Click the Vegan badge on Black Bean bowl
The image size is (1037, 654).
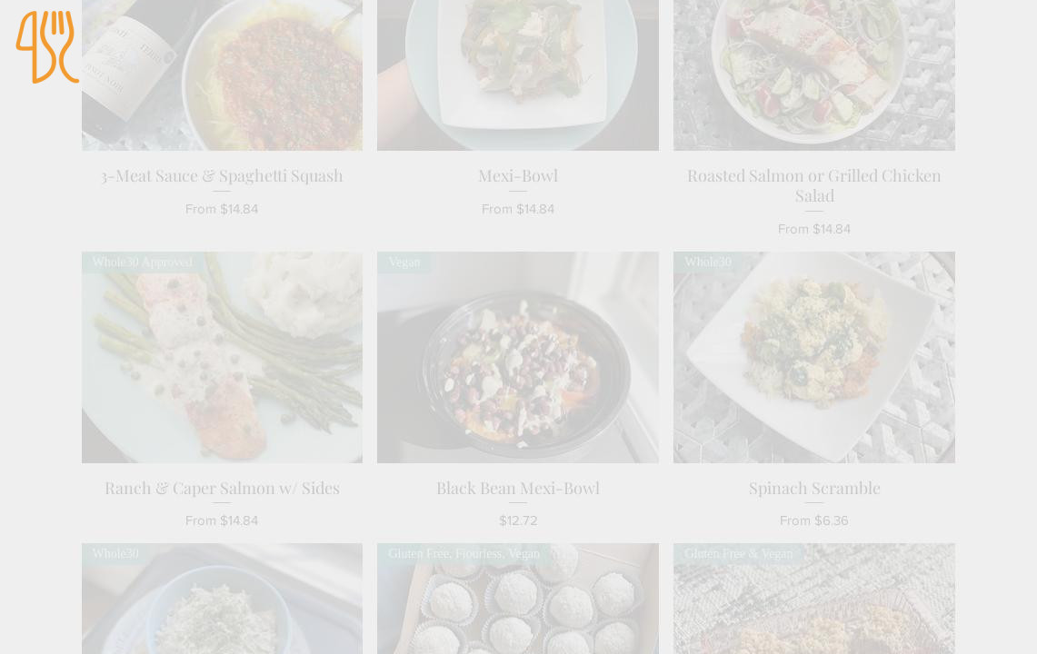[404, 263]
